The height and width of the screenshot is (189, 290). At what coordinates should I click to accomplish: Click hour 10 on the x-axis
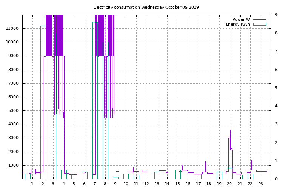coord(126,184)
